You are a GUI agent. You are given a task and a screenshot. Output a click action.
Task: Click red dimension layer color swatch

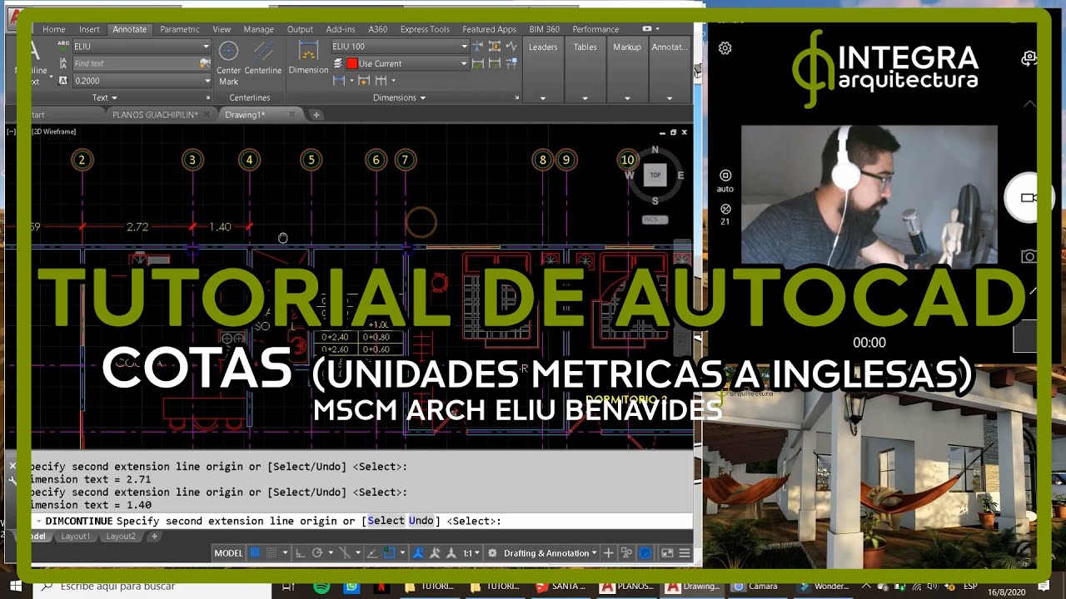point(352,63)
